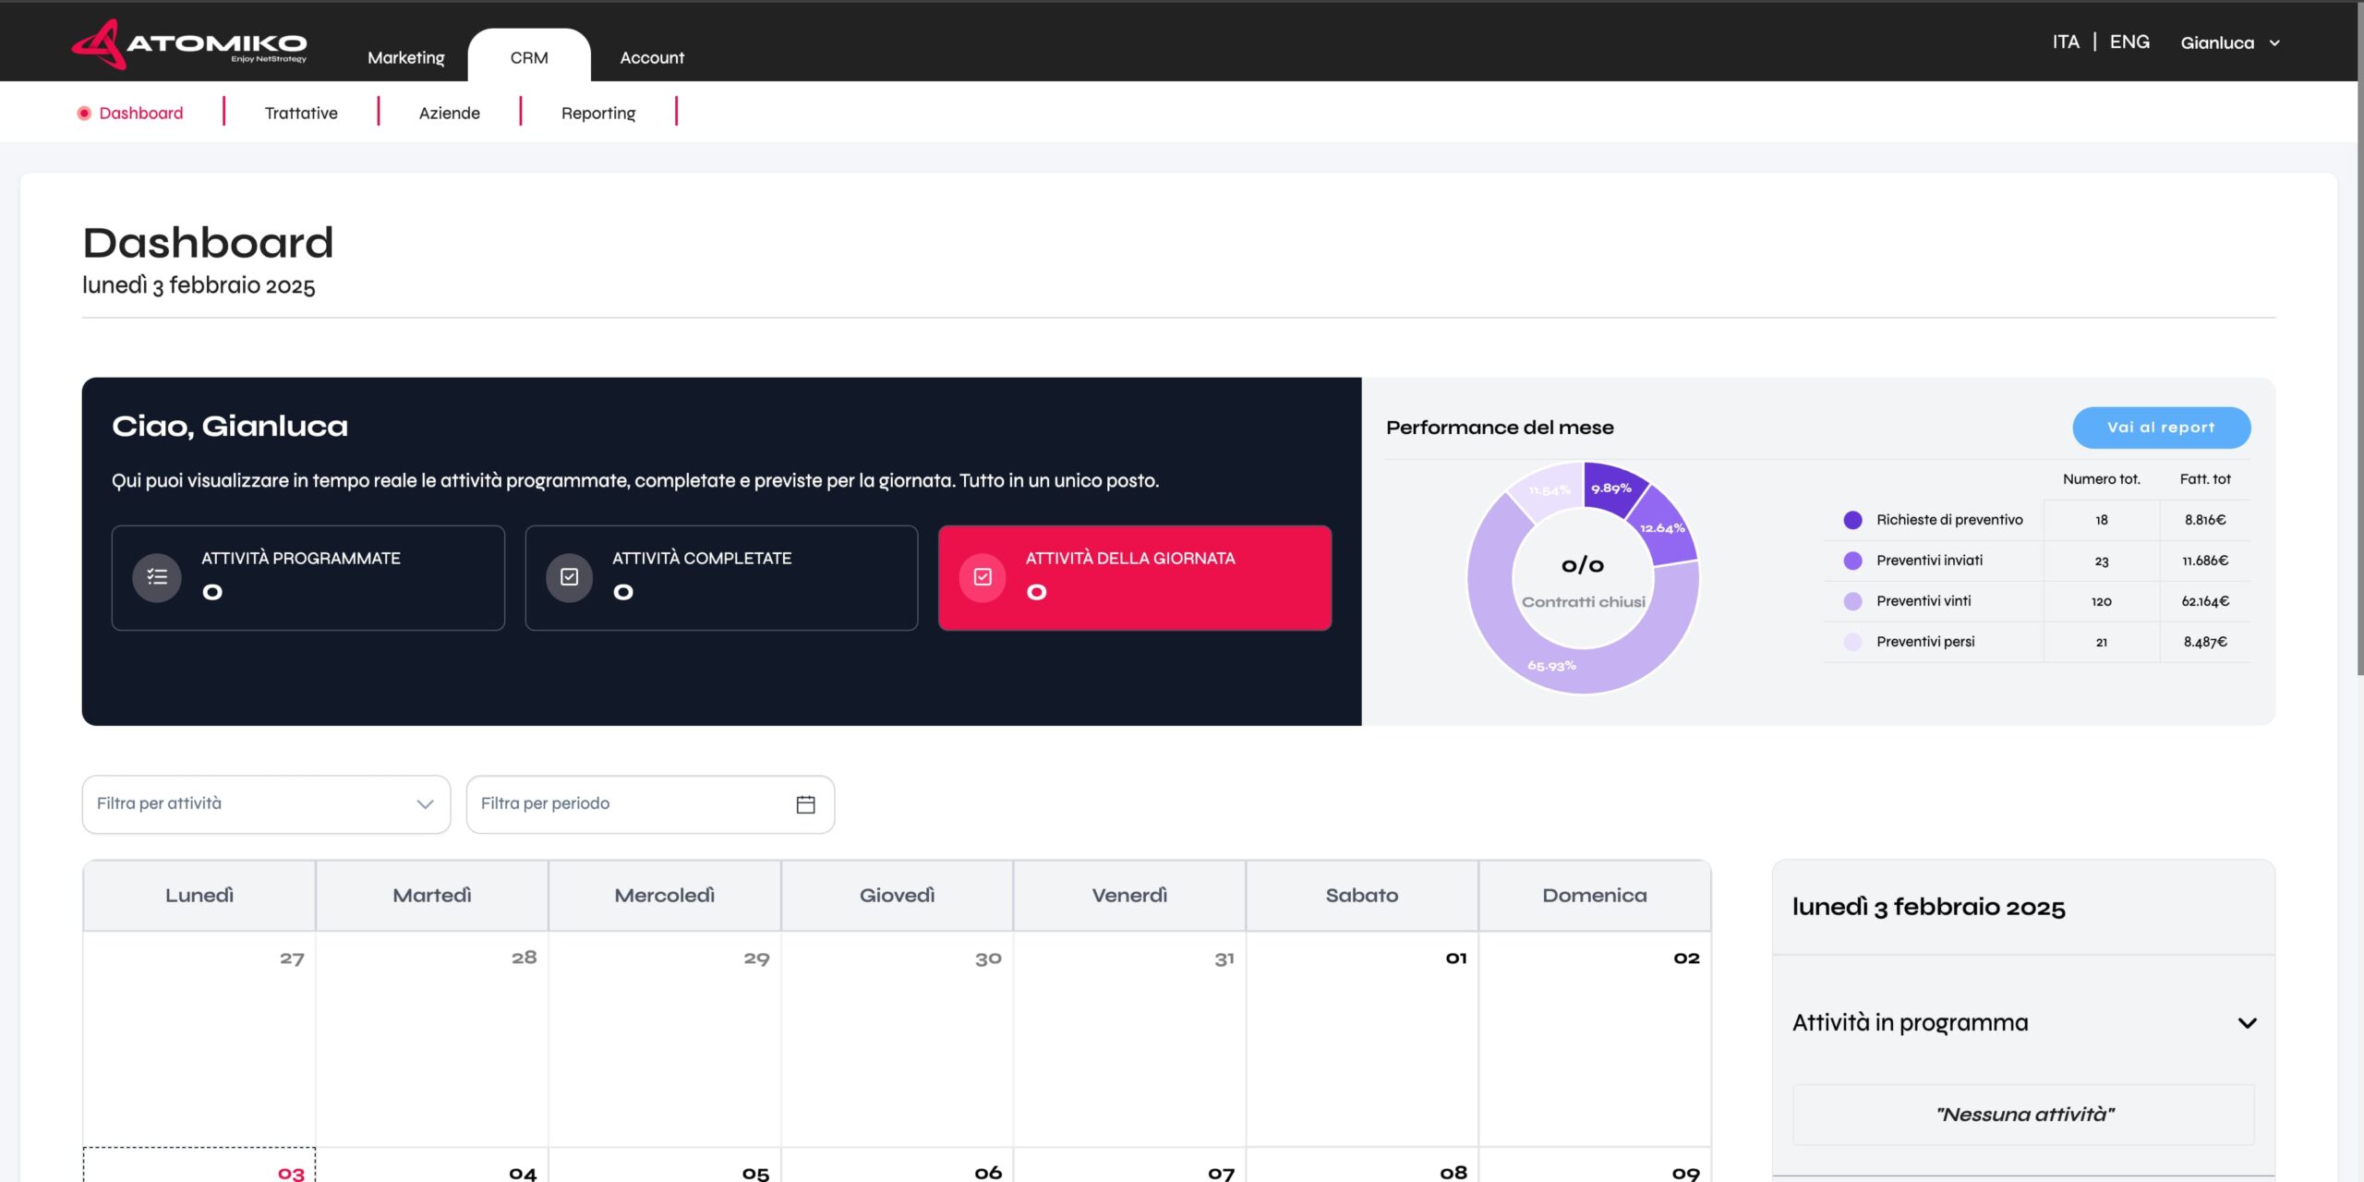Open the Reporting link
2364x1182 pixels.
(598, 114)
